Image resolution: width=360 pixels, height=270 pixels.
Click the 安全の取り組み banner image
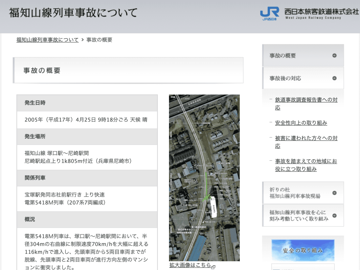pos(303,251)
